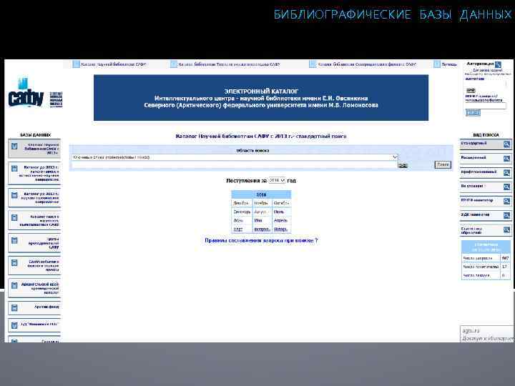
Task: Click the login button below the card field
Action: (x=473, y=113)
